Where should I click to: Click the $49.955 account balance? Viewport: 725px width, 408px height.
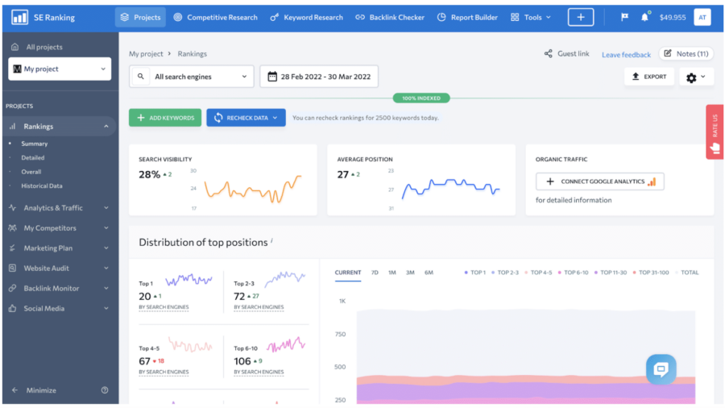[673, 18]
